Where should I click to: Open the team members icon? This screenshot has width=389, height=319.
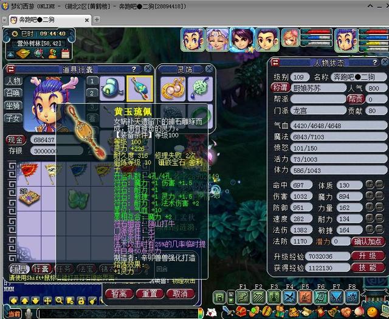[280, 312]
